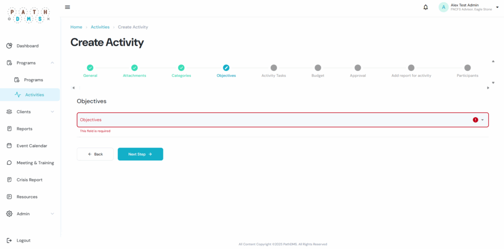Click the Logout icon
The width and height of the screenshot is (504, 249).
(9, 240)
